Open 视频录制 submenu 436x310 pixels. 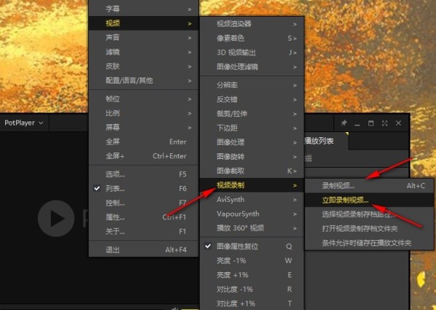251,185
